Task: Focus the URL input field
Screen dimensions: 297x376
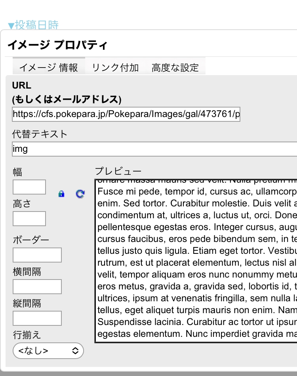Action: (126, 114)
